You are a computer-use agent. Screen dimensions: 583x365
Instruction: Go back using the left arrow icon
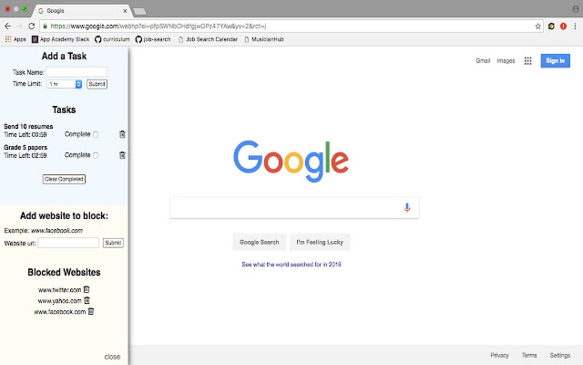7,26
